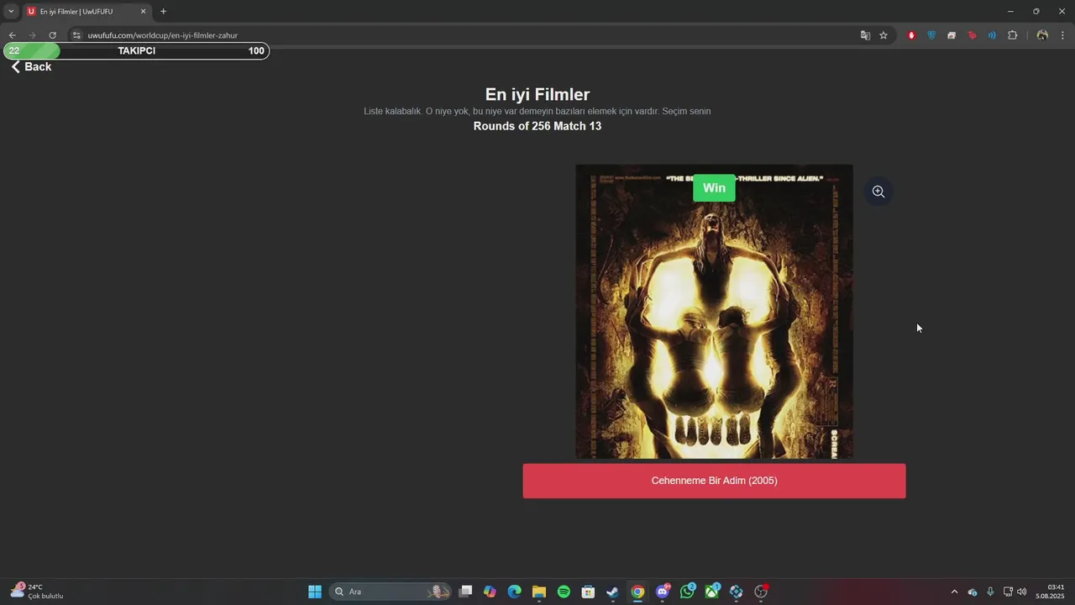Open WhatsApp from the taskbar
The image size is (1075, 605).
(x=687, y=592)
